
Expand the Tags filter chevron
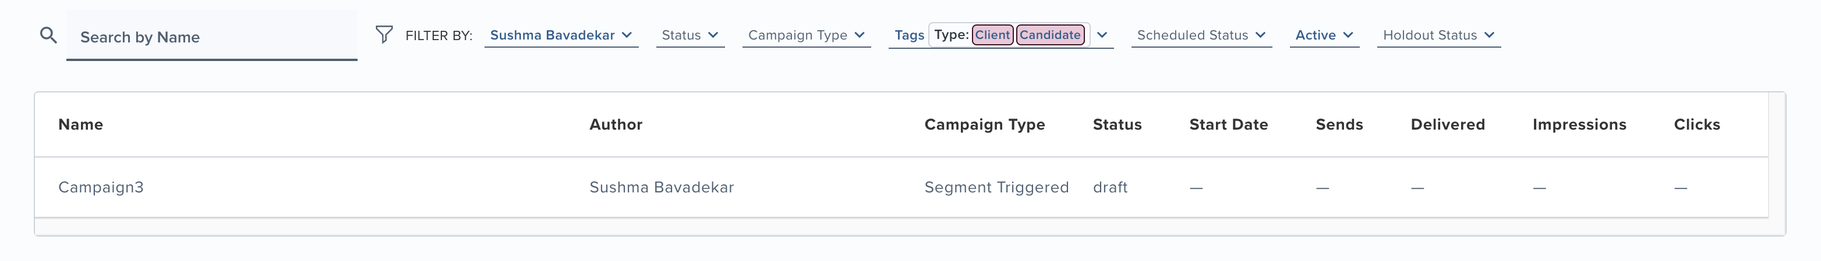[1102, 35]
